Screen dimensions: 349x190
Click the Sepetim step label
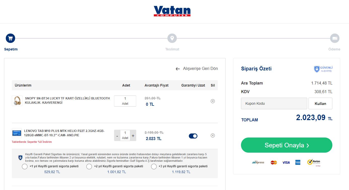coord(11,49)
